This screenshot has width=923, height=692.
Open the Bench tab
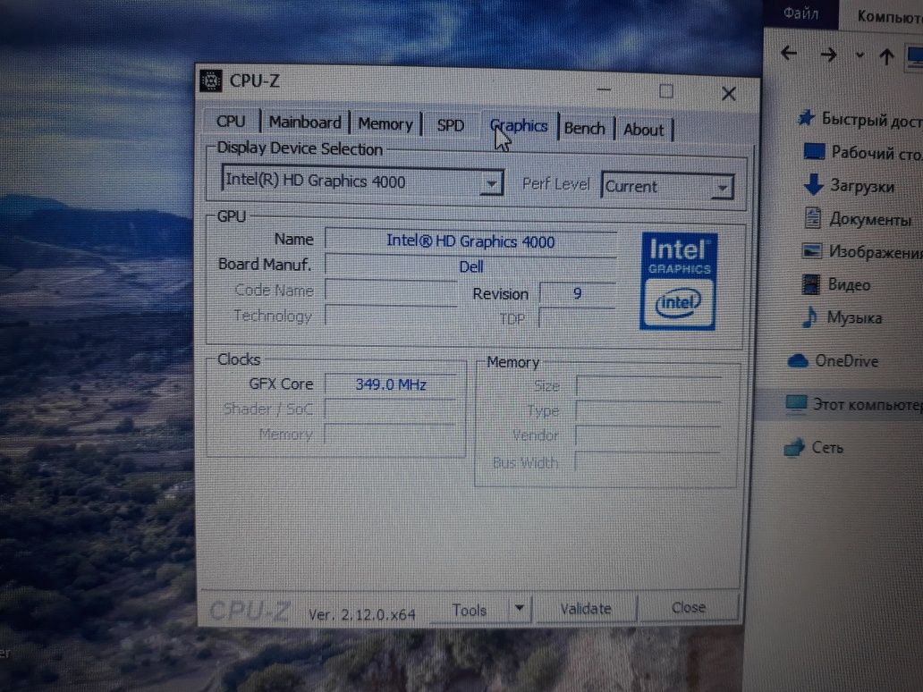point(585,128)
